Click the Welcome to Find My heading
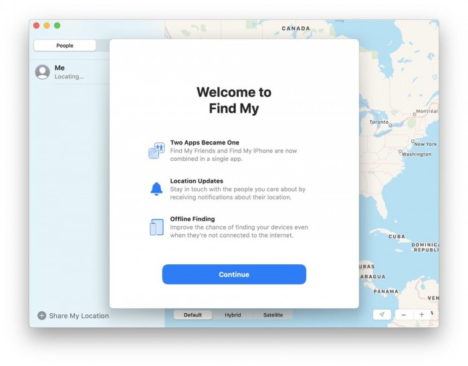 point(234,100)
